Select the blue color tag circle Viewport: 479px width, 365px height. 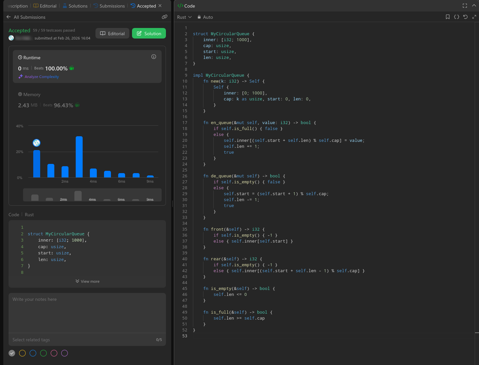point(33,353)
